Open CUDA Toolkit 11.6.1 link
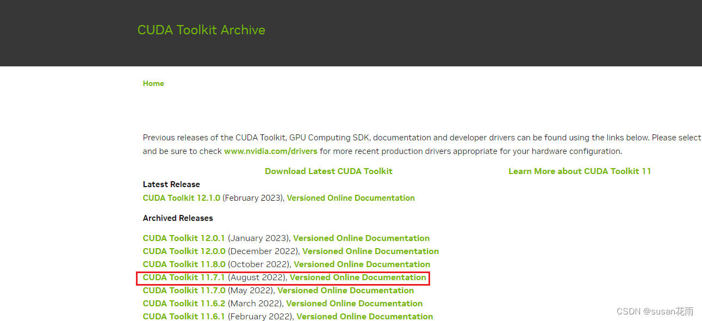The image size is (702, 321). coord(184,317)
